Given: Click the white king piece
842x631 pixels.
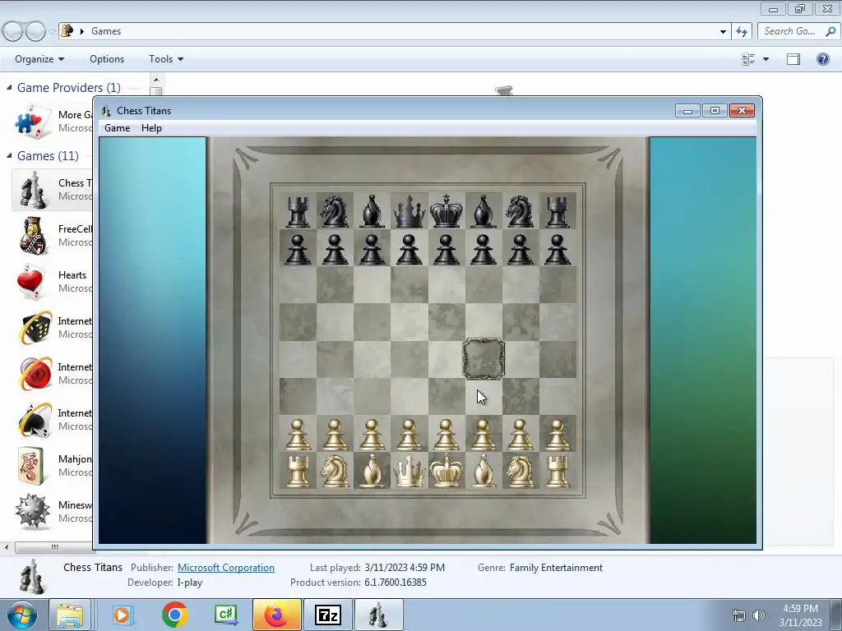Looking at the screenshot, I should (x=446, y=471).
